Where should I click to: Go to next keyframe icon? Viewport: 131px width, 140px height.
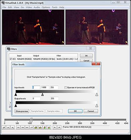pos(40,127)
